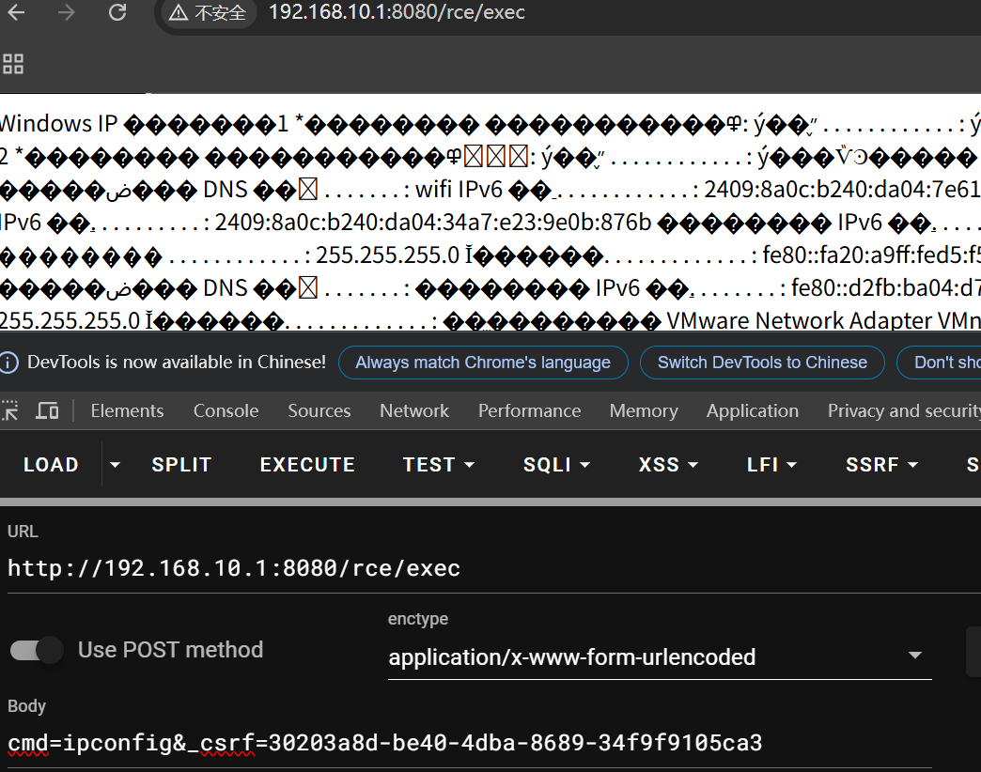Toggle the Use POST method switch
The width and height of the screenshot is (981, 772).
coord(37,650)
